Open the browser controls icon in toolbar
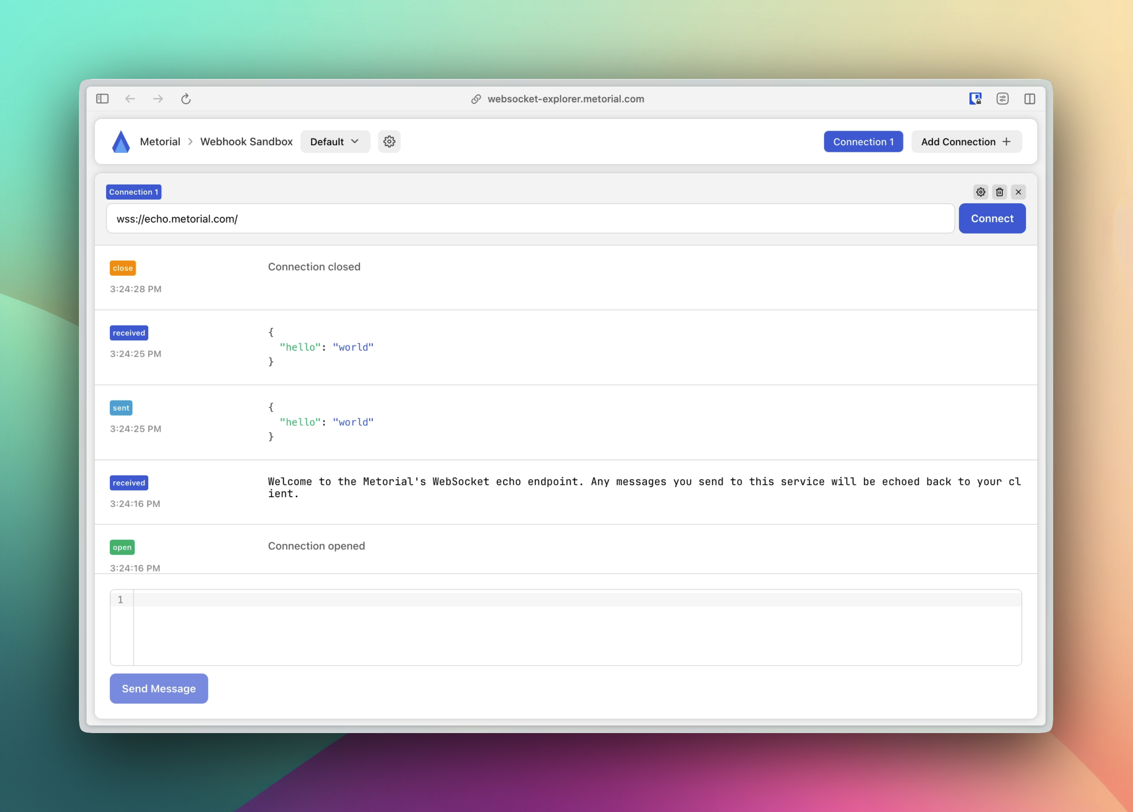This screenshot has width=1133, height=812. pyautogui.click(x=1003, y=99)
